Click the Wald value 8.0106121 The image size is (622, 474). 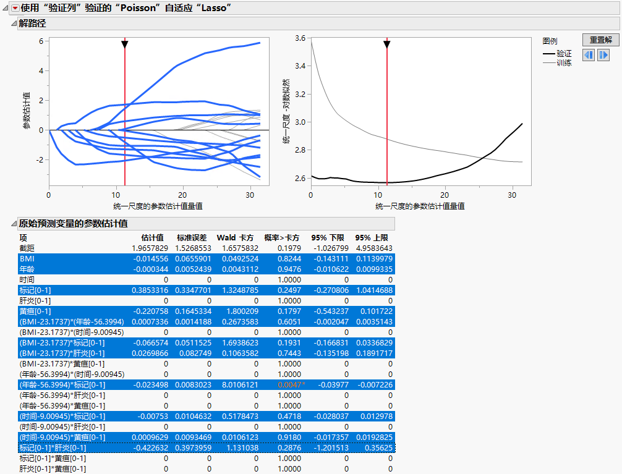tap(240, 385)
